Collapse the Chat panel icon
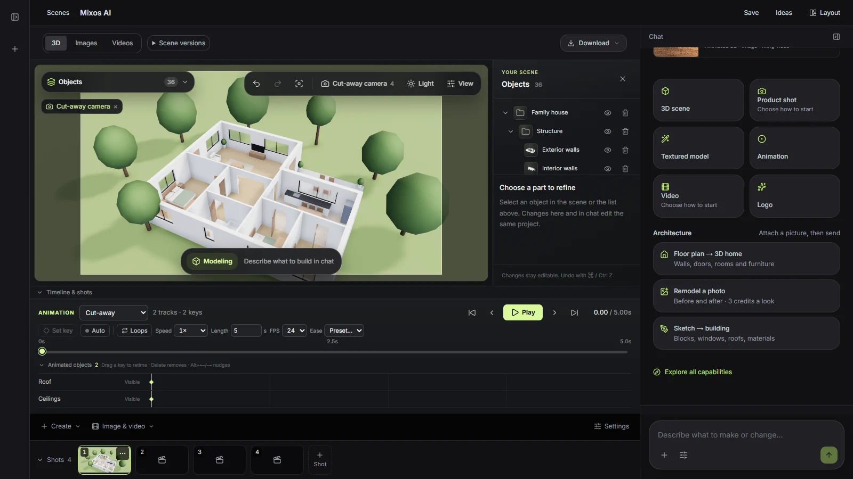Screen dimensions: 853x479 836,37
